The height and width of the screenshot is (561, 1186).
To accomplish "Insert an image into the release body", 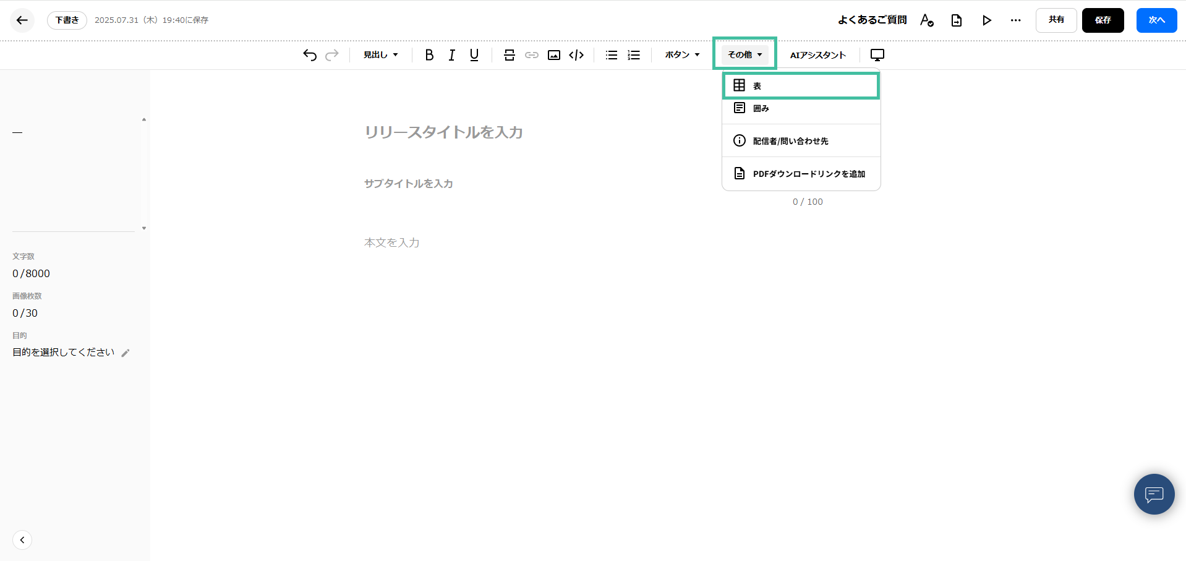I will click(553, 54).
